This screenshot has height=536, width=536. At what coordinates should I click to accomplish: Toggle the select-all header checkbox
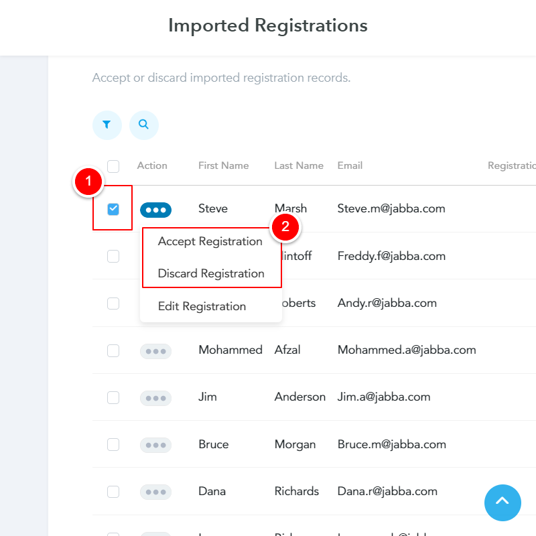113,166
